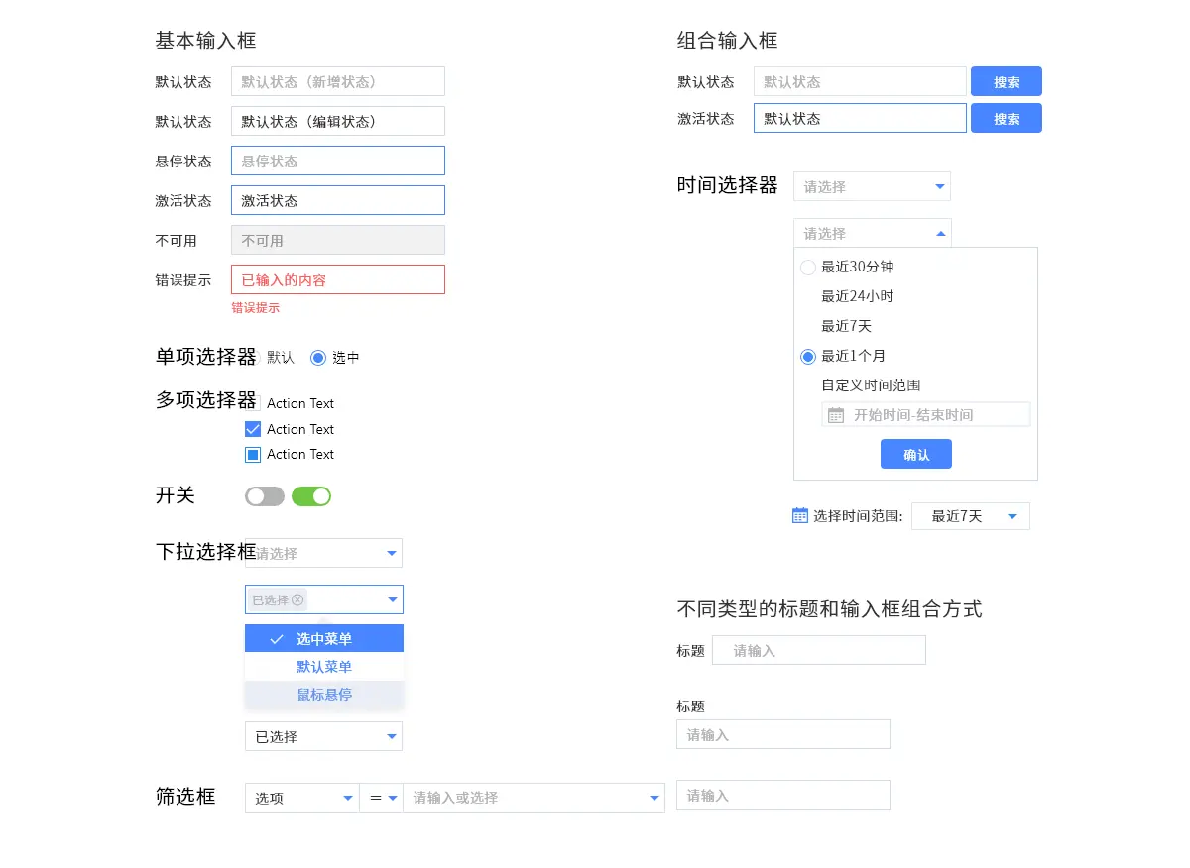Click the checkmark icon in 选中菜单 item
The width and height of the screenshot is (1190, 868).
tap(277, 639)
